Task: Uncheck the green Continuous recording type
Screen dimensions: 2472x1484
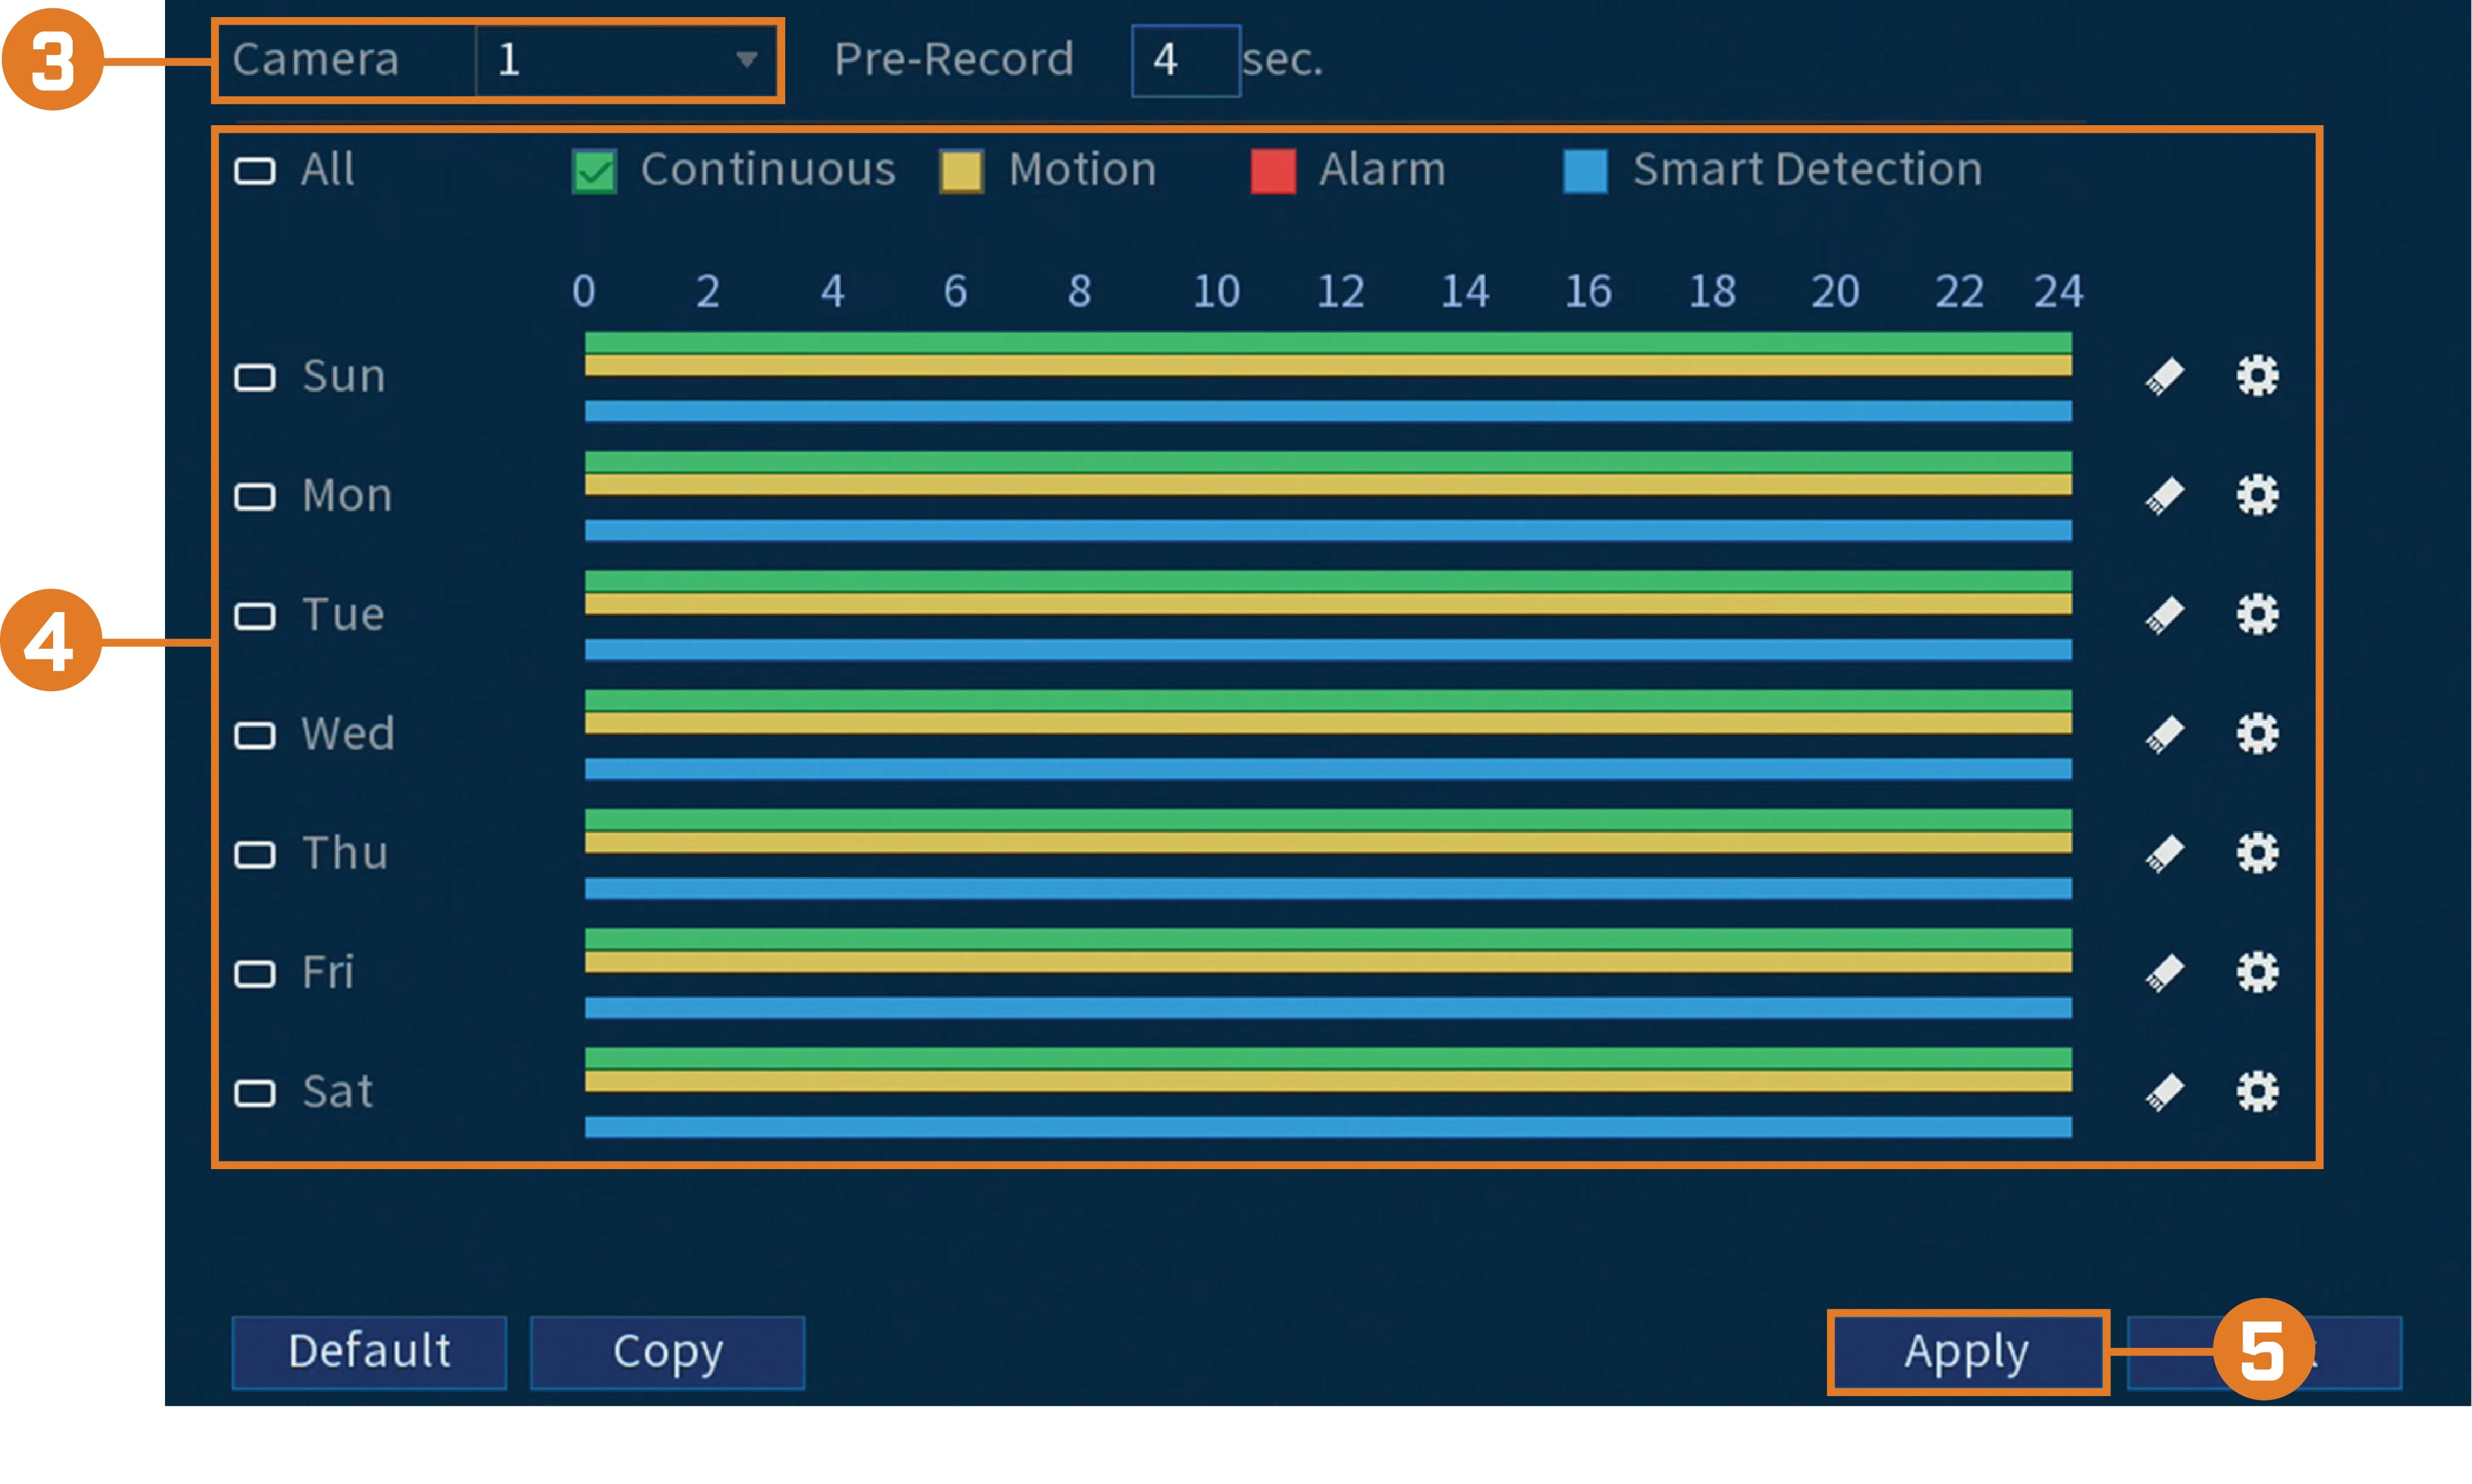Action: [595, 171]
